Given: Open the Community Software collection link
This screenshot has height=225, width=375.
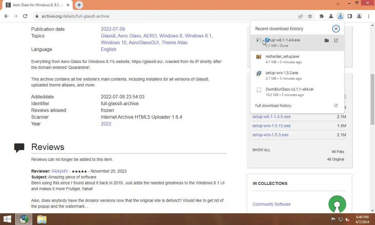Looking at the screenshot, I should coord(272,204).
